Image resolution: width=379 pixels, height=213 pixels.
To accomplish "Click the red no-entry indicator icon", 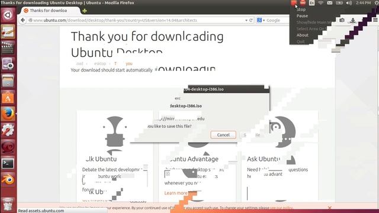I will (x=303, y=3).
